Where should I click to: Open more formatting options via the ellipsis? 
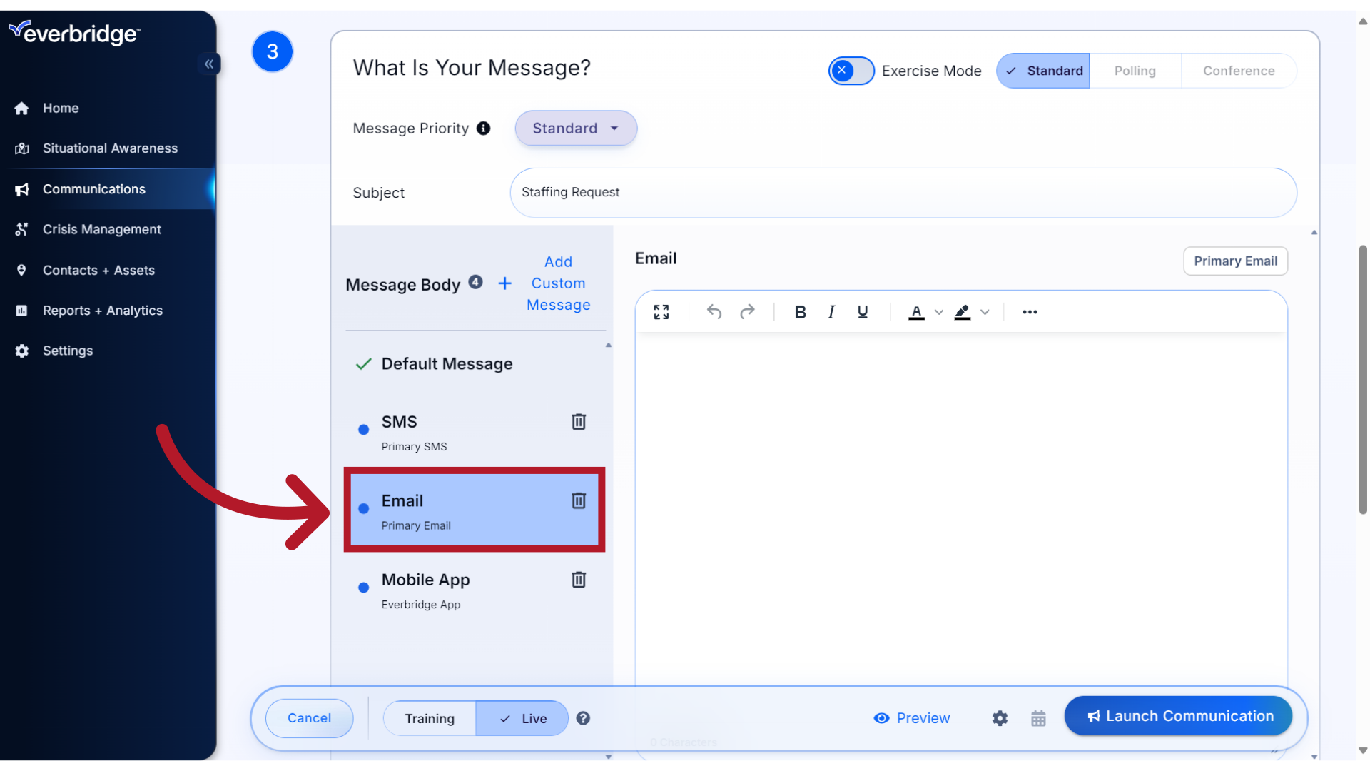pos(1030,312)
